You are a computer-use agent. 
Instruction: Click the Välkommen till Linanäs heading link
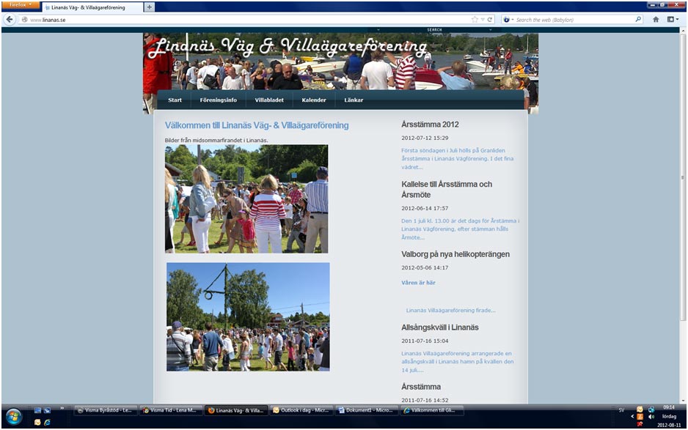coord(257,125)
